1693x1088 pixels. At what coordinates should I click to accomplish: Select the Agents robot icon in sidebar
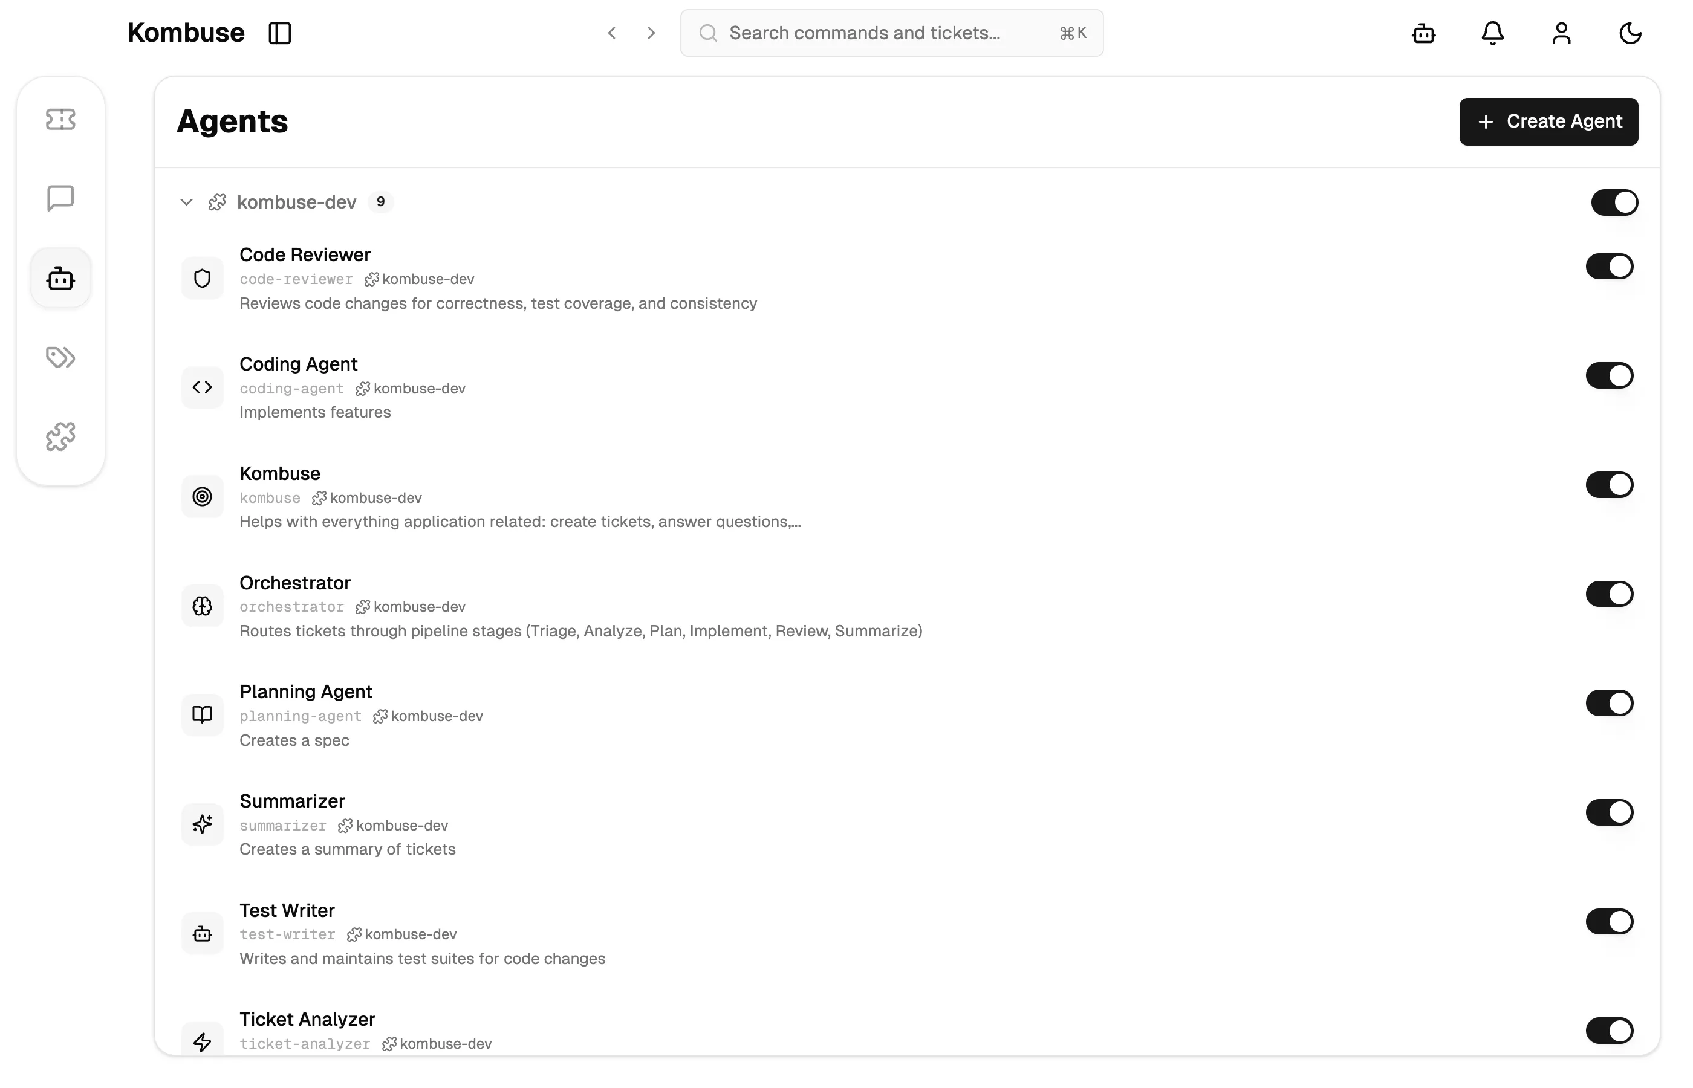pyautogui.click(x=60, y=279)
